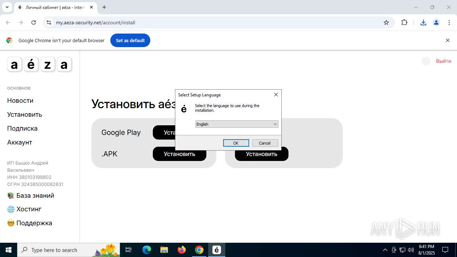Image resolution: width=457 pixels, height=257 pixels.
Task: Open Chrome three-dot menu
Action: [449, 22]
